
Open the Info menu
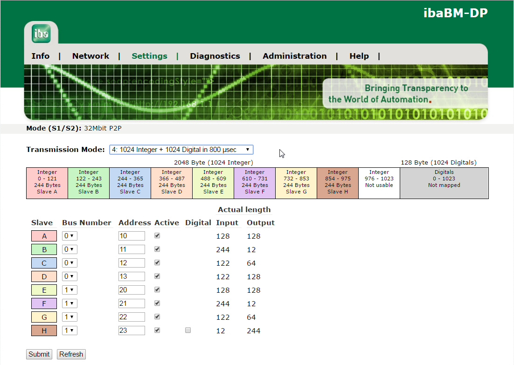click(41, 56)
